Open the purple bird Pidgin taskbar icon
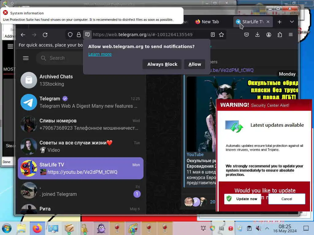The width and height of the screenshot is (314, 235). coord(101,228)
